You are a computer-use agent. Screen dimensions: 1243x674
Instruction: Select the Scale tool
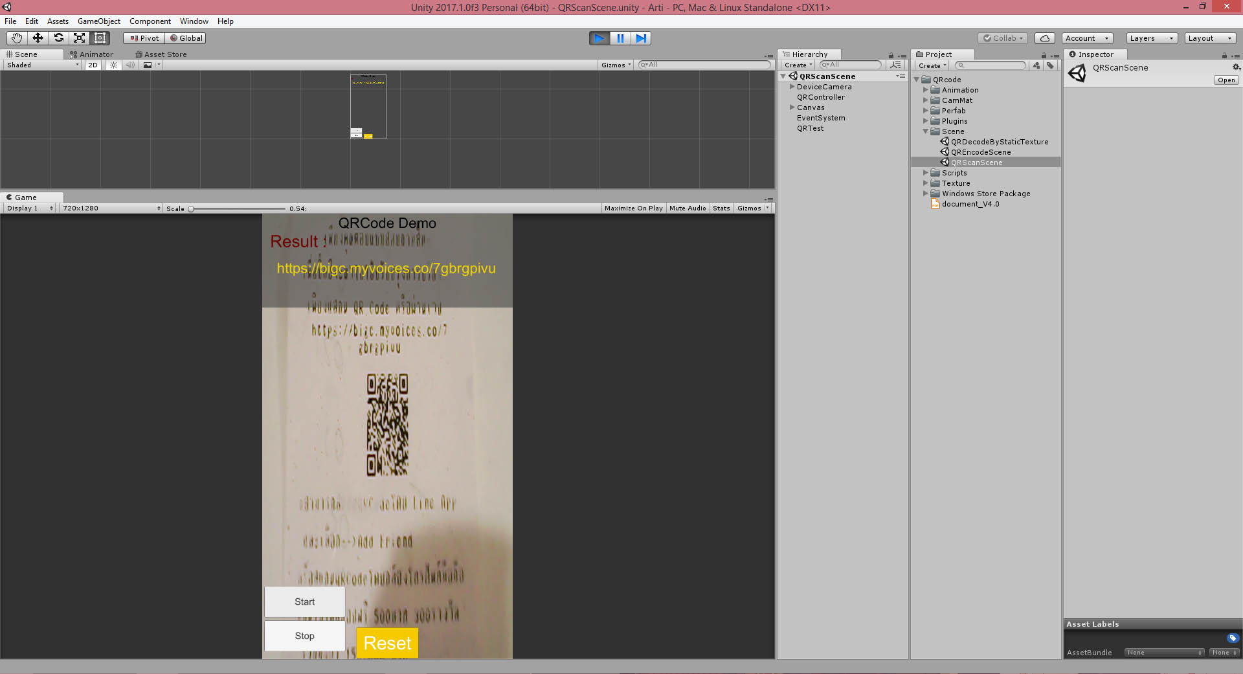click(79, 38)
